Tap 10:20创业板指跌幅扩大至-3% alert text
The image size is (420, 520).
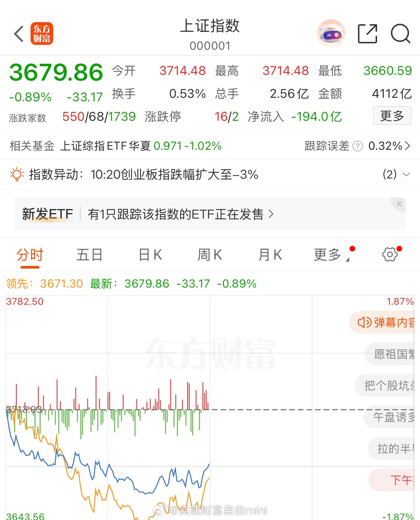(174, 175)
